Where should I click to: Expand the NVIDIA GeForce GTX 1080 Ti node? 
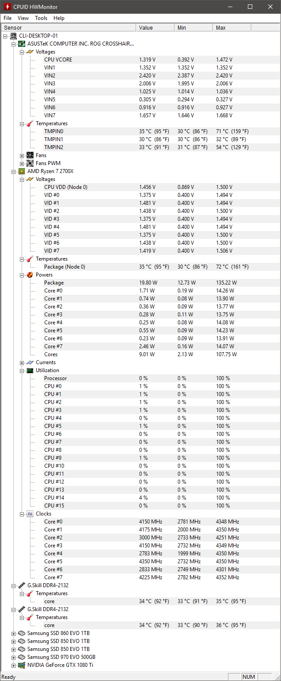click(14, 665)
